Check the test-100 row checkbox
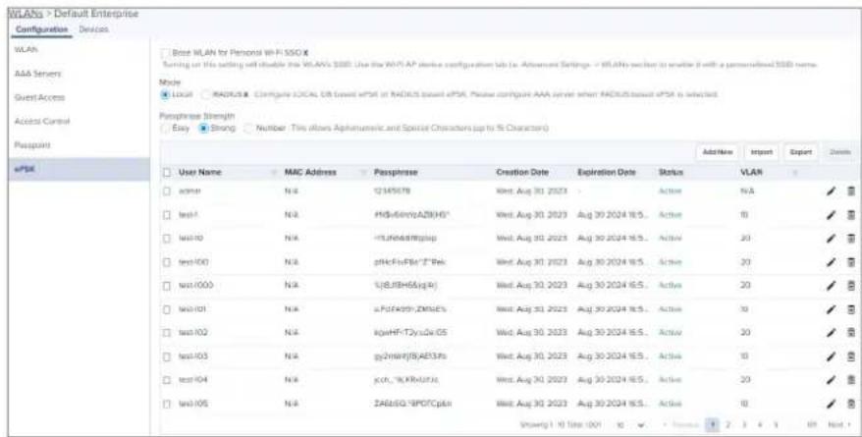862x437 pixels. point(166,262)
